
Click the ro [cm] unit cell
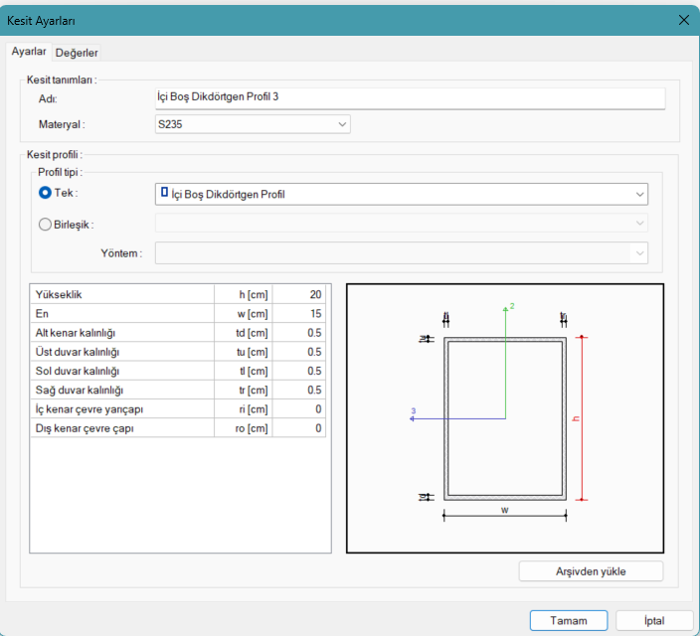click(x=244, y=428)
